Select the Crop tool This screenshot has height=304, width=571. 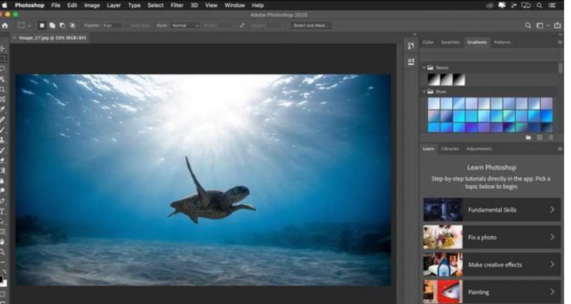(3, 89)
